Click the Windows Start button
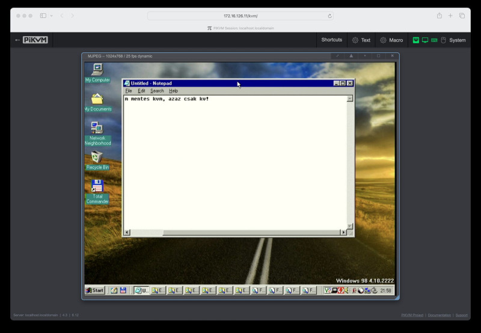Image resolution: width=481 pixels, height=333 pixels. click(95, 290)
